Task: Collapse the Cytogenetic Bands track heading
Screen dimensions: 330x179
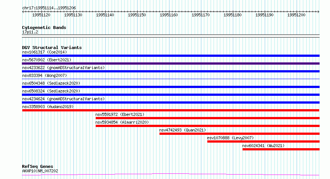Action: pos(44,27)
